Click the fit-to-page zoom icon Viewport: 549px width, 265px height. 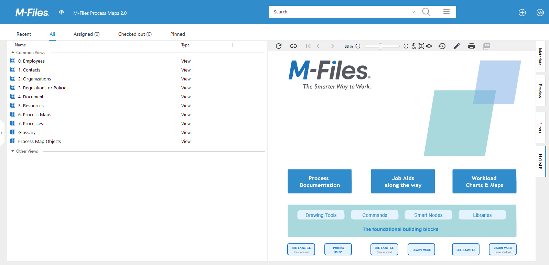point(421,46)
